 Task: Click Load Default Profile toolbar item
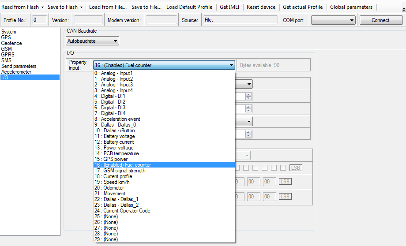[x=189, y=7]
